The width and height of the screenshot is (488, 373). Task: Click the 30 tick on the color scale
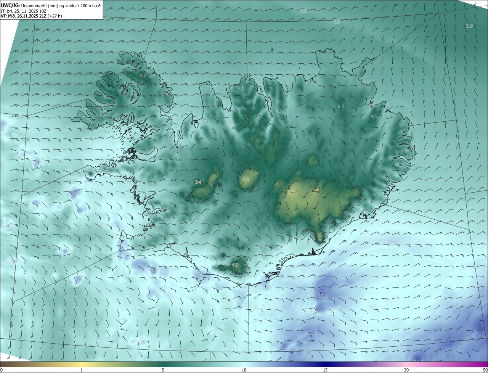click(x=406, y=370)
